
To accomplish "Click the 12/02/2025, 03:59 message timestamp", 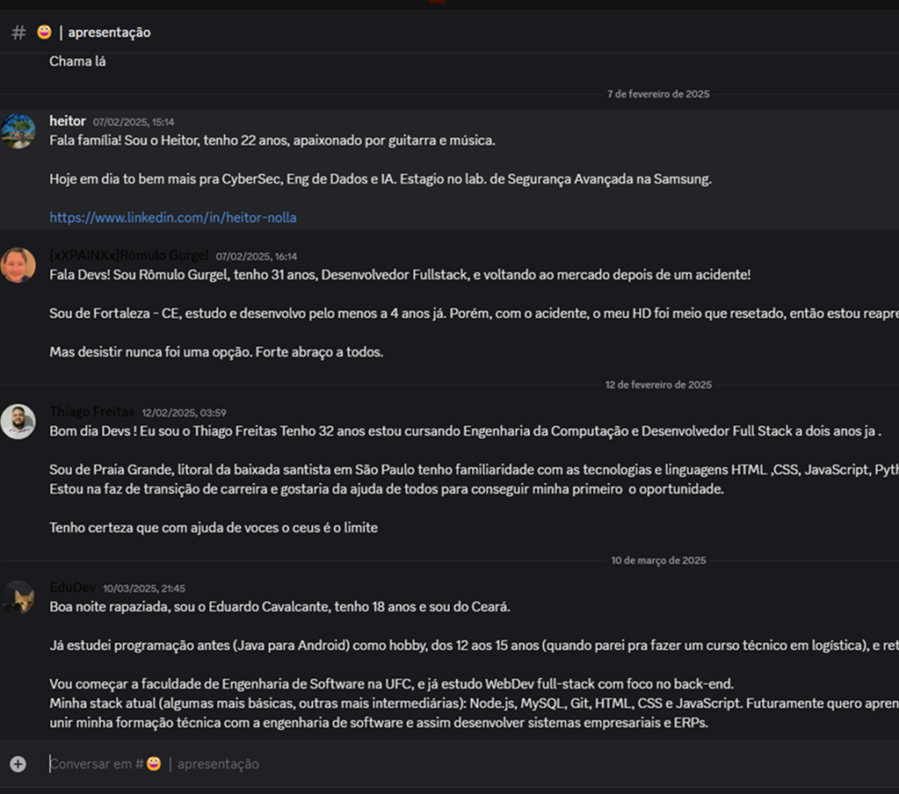I will tap(184, 413).
